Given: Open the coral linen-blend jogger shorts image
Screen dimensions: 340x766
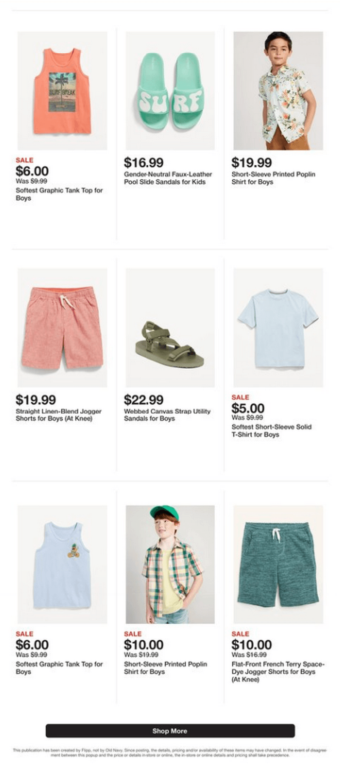Looking at the screenshot, I should tap(62, 327).
